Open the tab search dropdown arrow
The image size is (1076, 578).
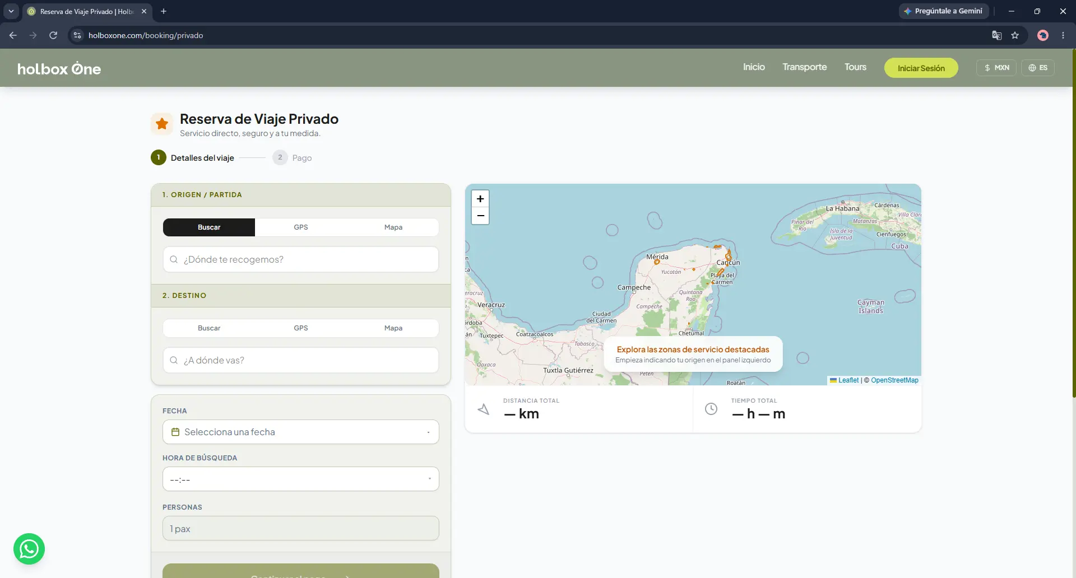(11, 11)
